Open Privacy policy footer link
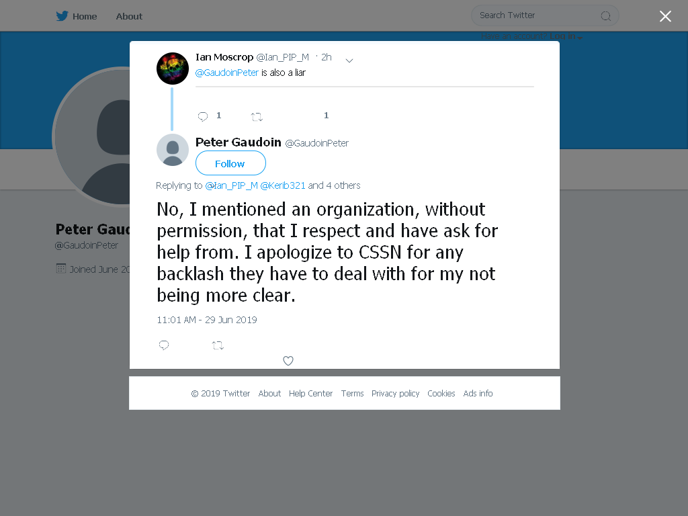 (395, 394)
